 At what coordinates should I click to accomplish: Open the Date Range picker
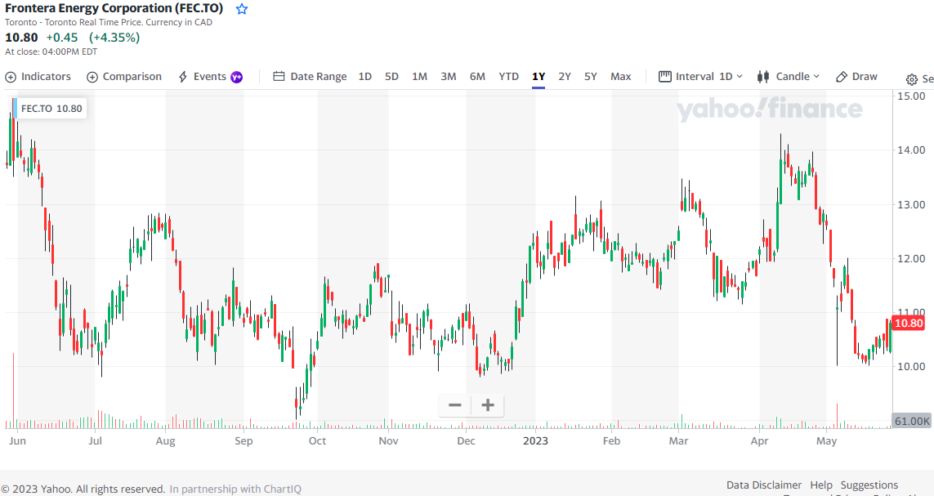coord(310,77)
